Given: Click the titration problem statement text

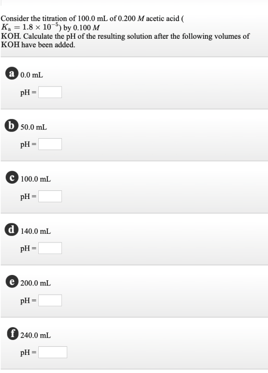Looking at the screenshot, I should (x=125, y=32).
